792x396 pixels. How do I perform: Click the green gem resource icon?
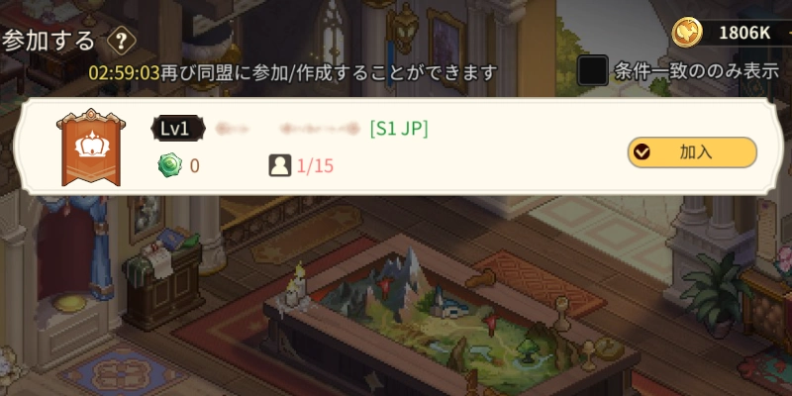[x=169, y=165]
